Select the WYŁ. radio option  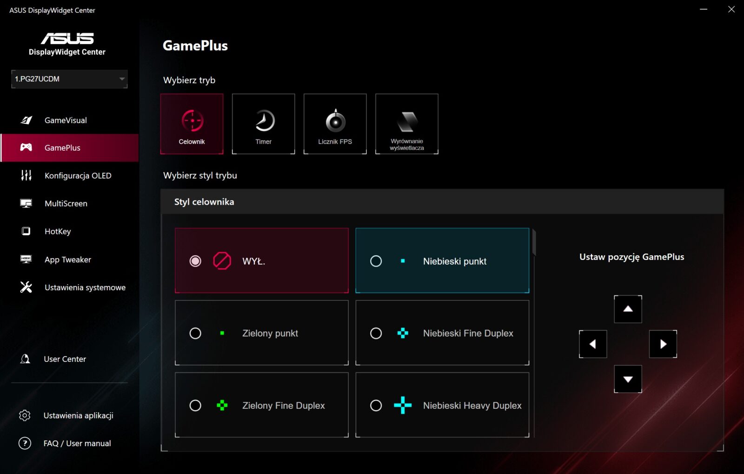point(195,261)
